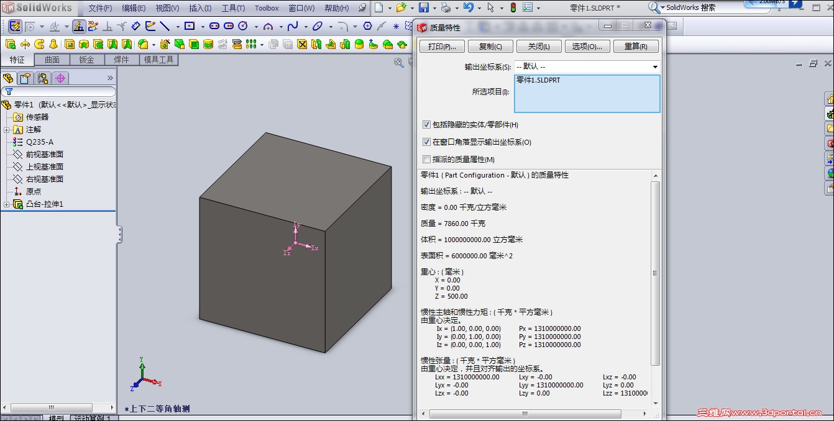This screenshot has height=421, width=834.
Task: Switch to the 焊件 tab
Action: (x=121, y=60)
